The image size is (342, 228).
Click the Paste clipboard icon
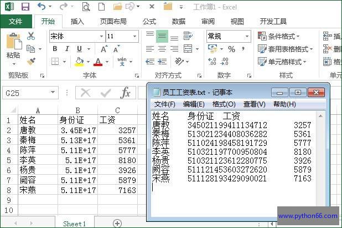point(14,41)
